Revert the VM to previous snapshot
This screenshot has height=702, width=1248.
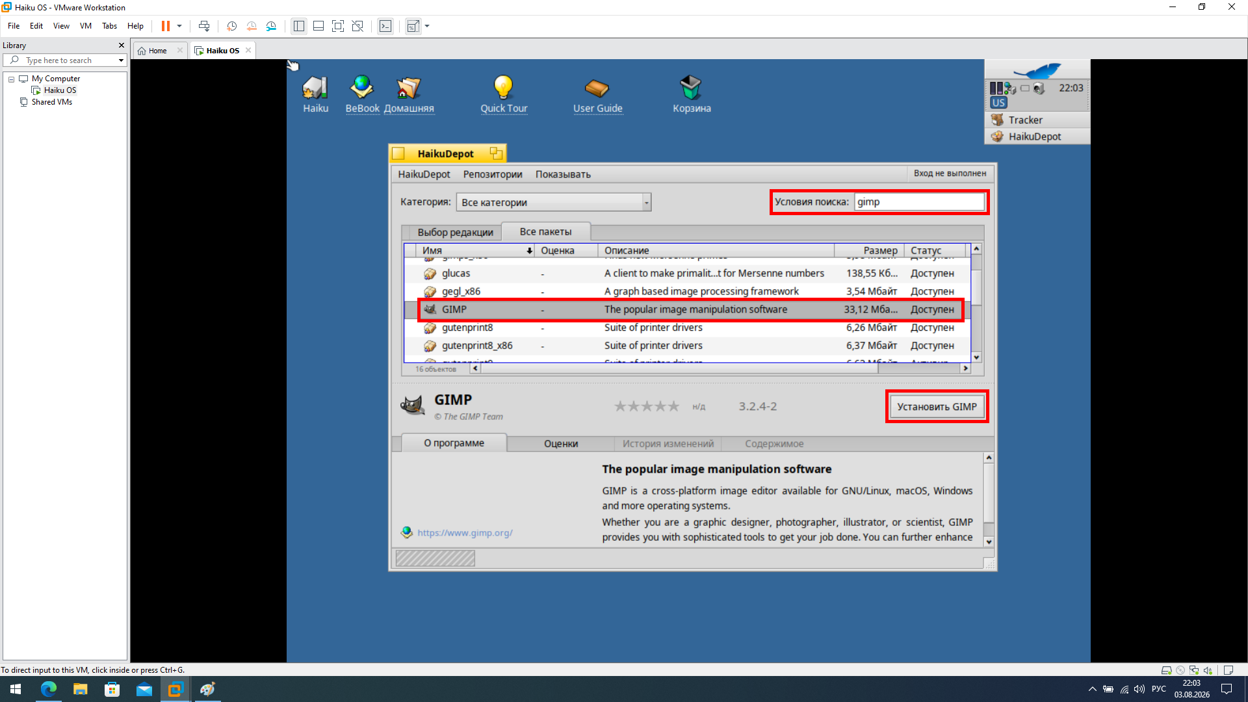(252, 26)
